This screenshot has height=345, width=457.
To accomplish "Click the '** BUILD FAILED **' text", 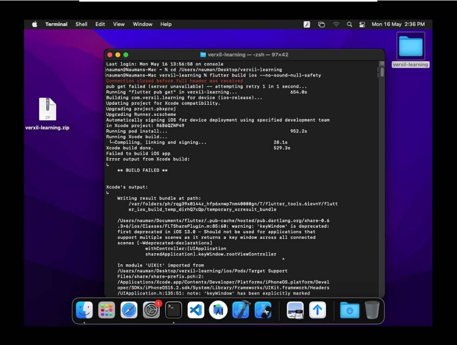I will click(142, 170).
